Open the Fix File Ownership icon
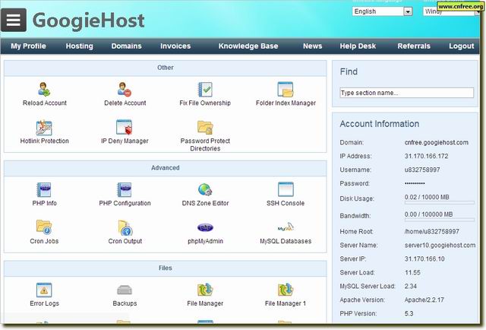The image size is (486, 330). (205, 90)
